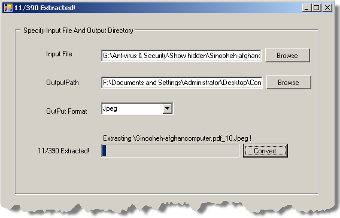
Task: Click the 'Input File' label
Action: pos(59,54)
